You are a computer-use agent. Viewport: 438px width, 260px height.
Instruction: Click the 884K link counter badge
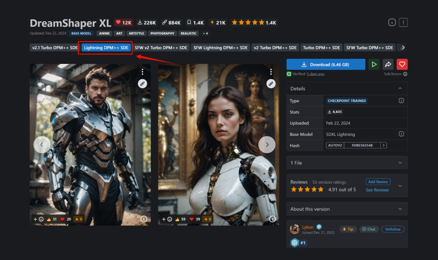[x=172, y=23]
